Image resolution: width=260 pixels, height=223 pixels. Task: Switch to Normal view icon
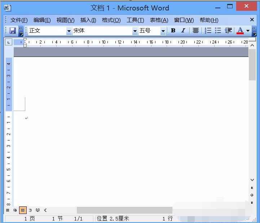(x=8, y=210)
